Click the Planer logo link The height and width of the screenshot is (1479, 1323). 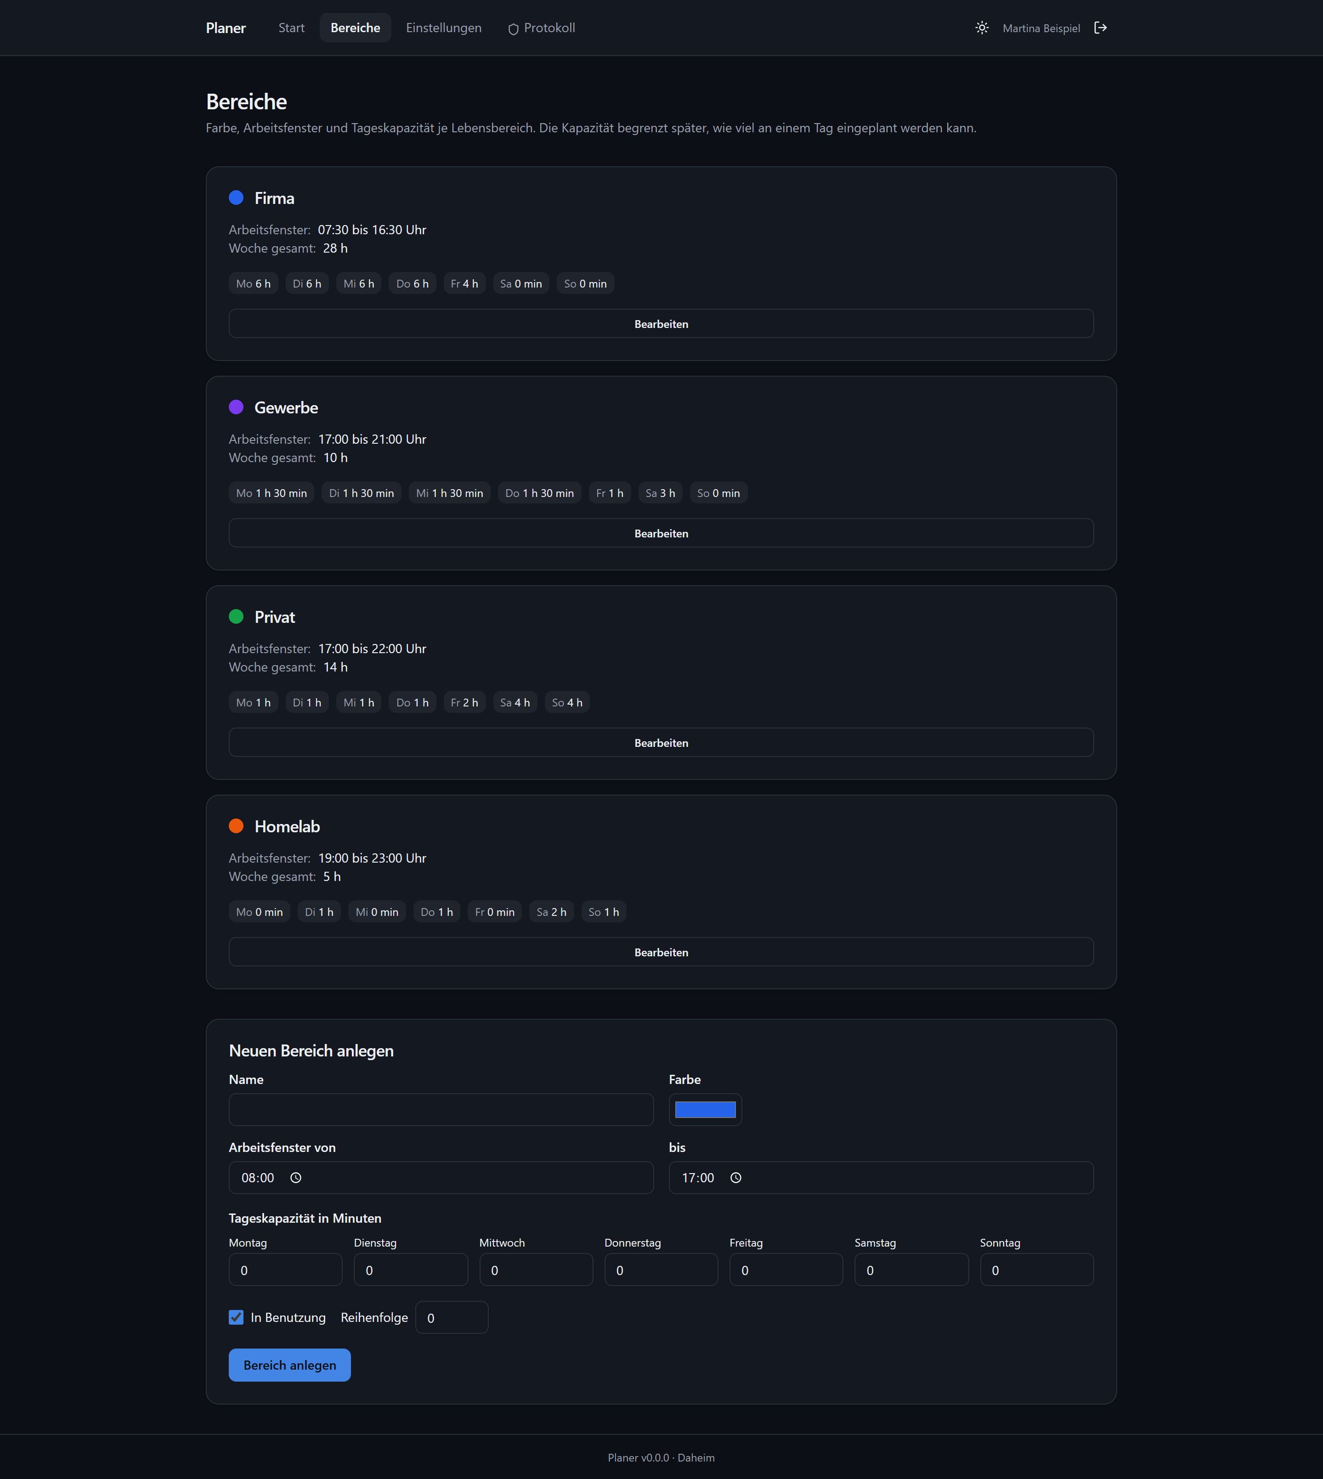coord(226,28)
